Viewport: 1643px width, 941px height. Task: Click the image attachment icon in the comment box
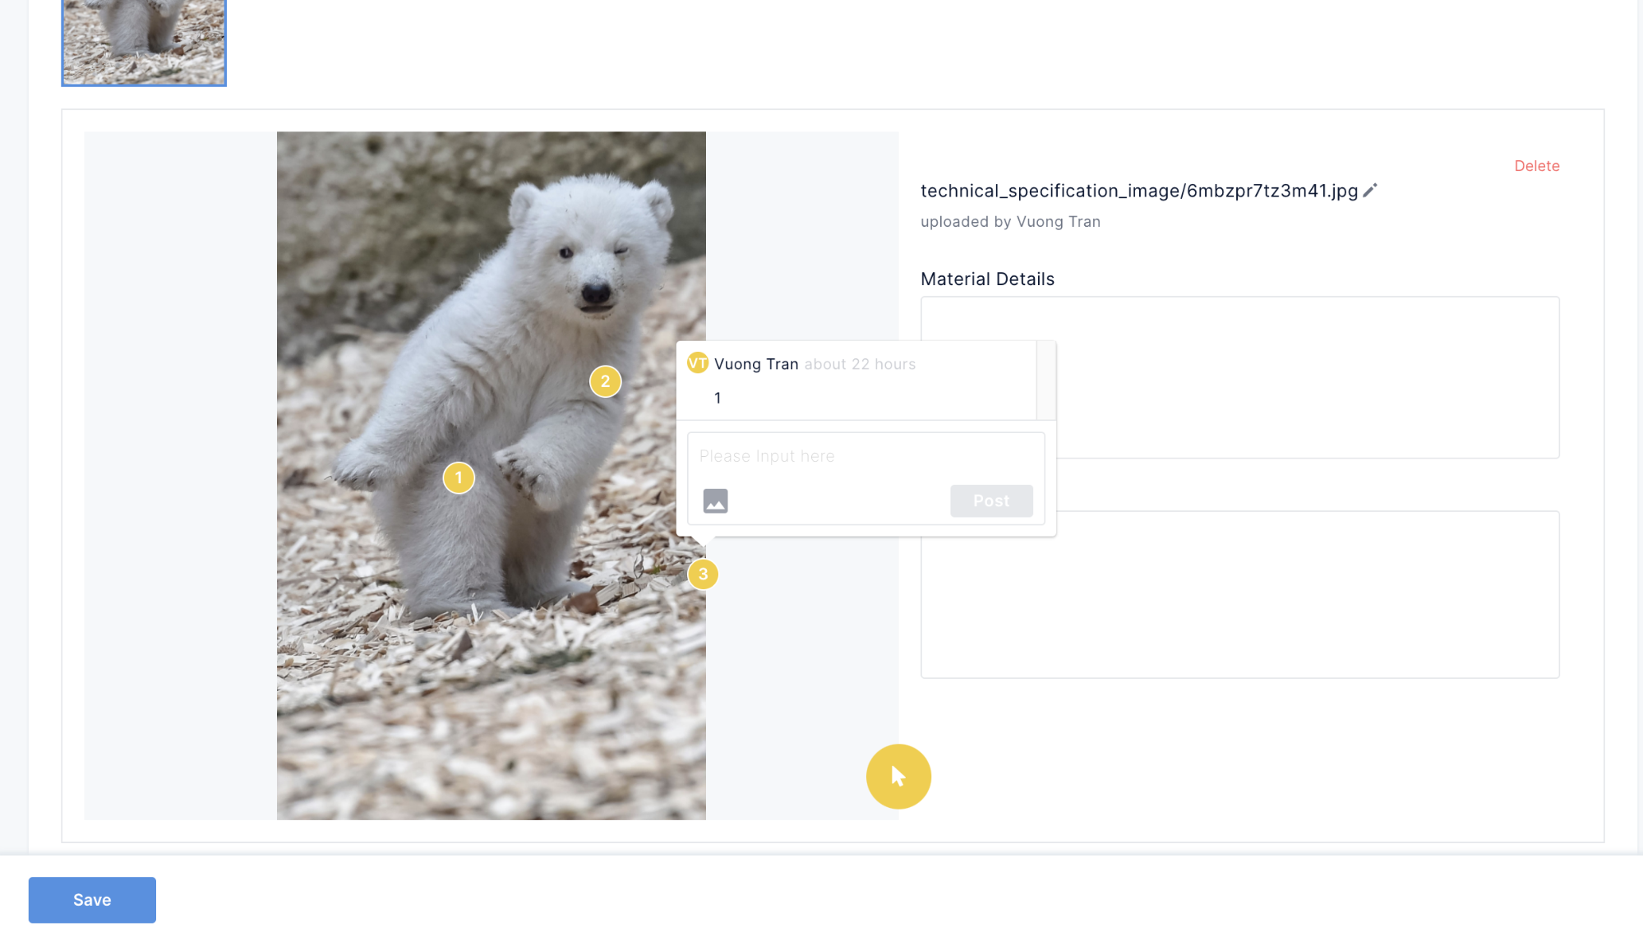tap(715, 500)
